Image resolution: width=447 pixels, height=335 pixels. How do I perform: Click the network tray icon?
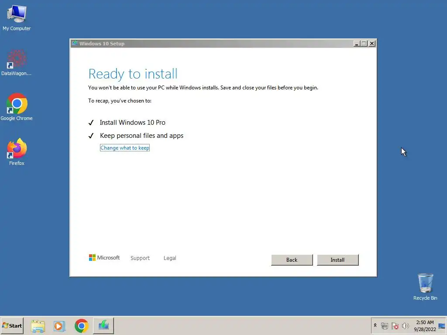pyautogui.click(x=384, y=325)
